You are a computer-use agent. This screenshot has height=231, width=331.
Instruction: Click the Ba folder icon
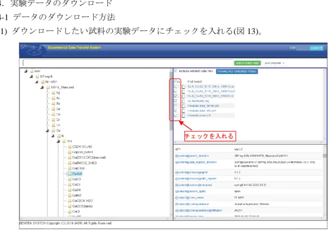coord(53,103)
